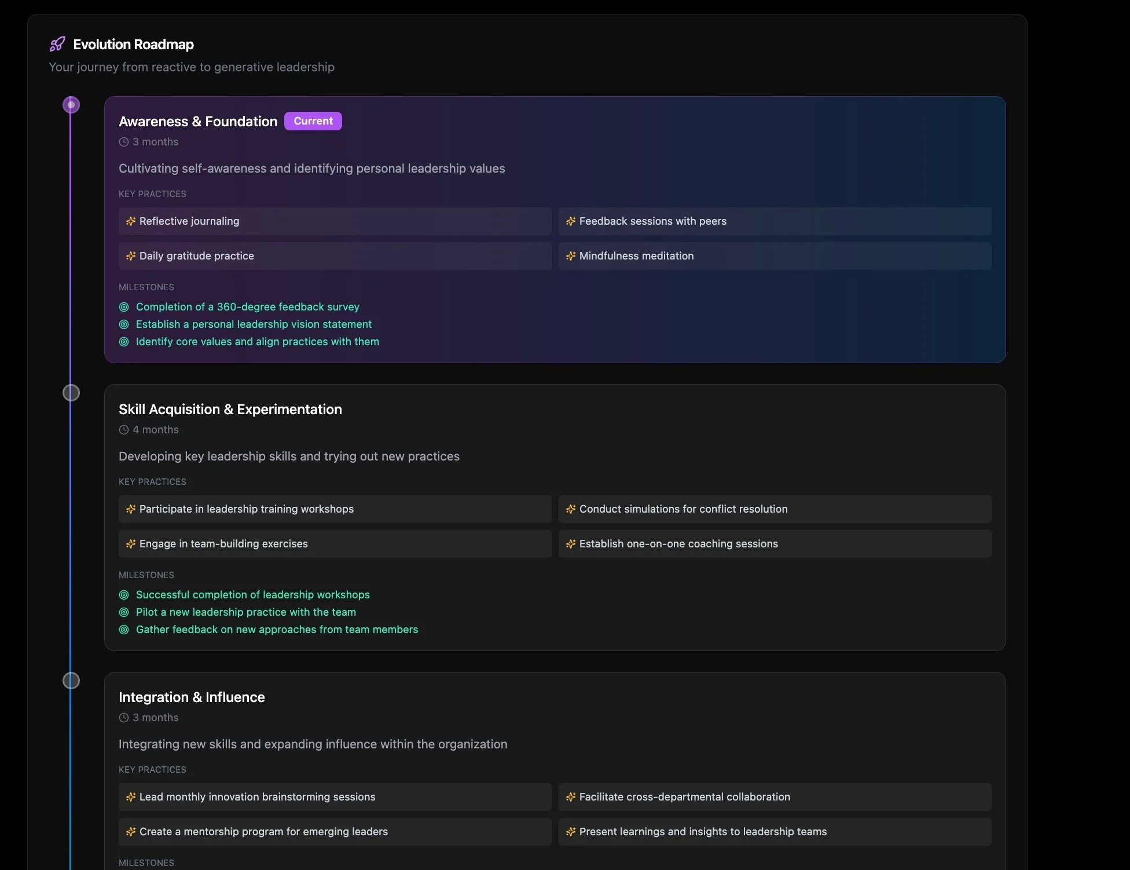
Task: Click the target icon beside 360-degree feedback survey
Action: [x=124, y=307]
